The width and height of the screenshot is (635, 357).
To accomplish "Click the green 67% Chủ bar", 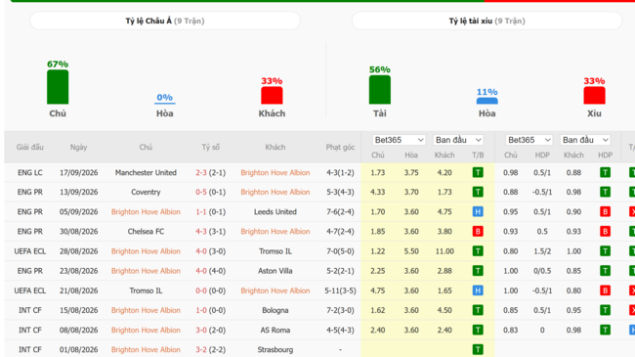I will coord(58,87).
